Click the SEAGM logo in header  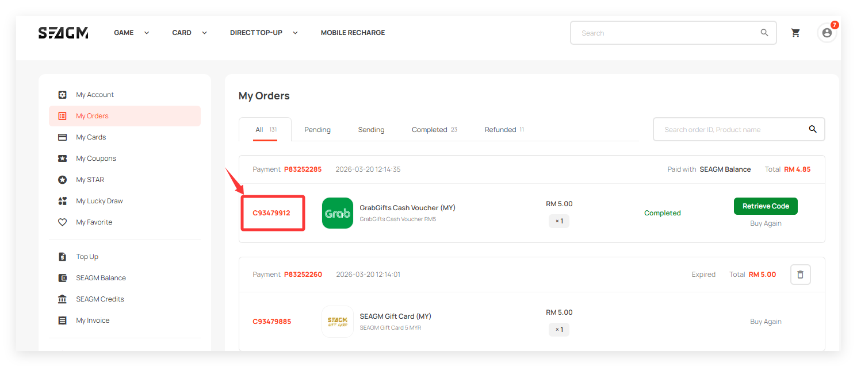point(63,33)
